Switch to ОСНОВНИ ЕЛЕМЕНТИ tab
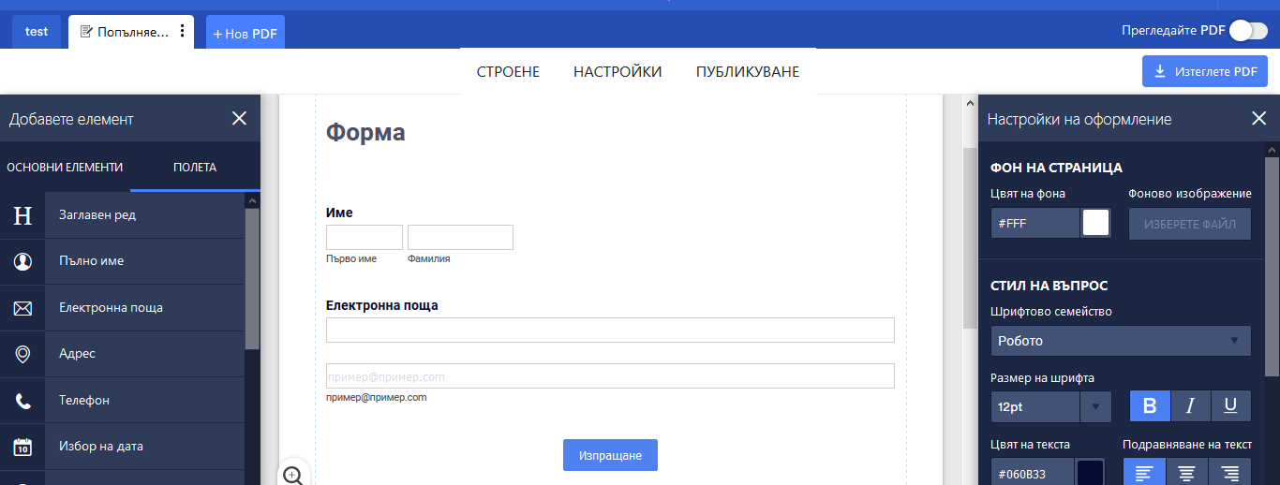1280x485 pixels. (x=65, y=168)
